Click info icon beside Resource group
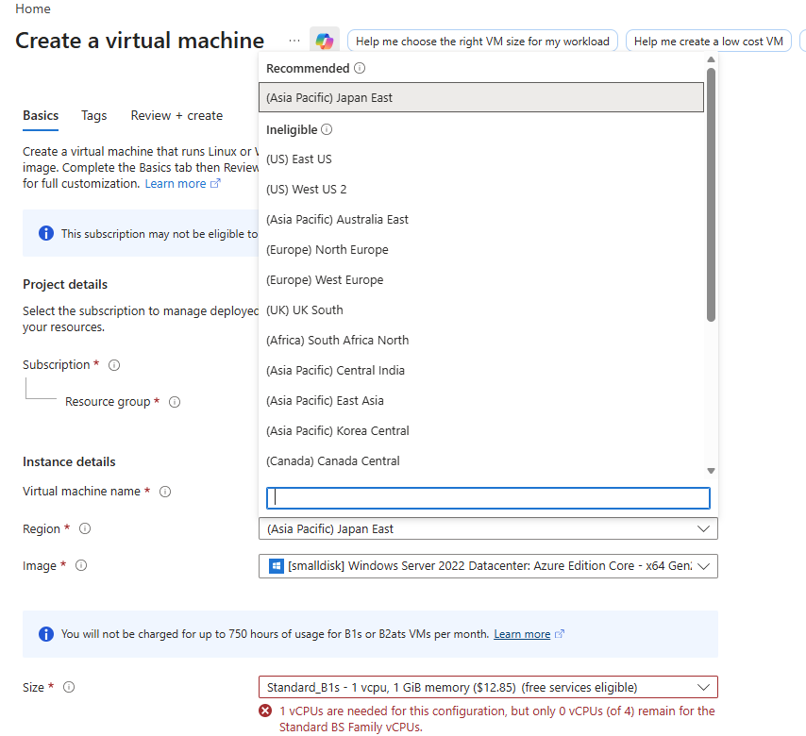The image size is (806, 736). coord(175,402)
